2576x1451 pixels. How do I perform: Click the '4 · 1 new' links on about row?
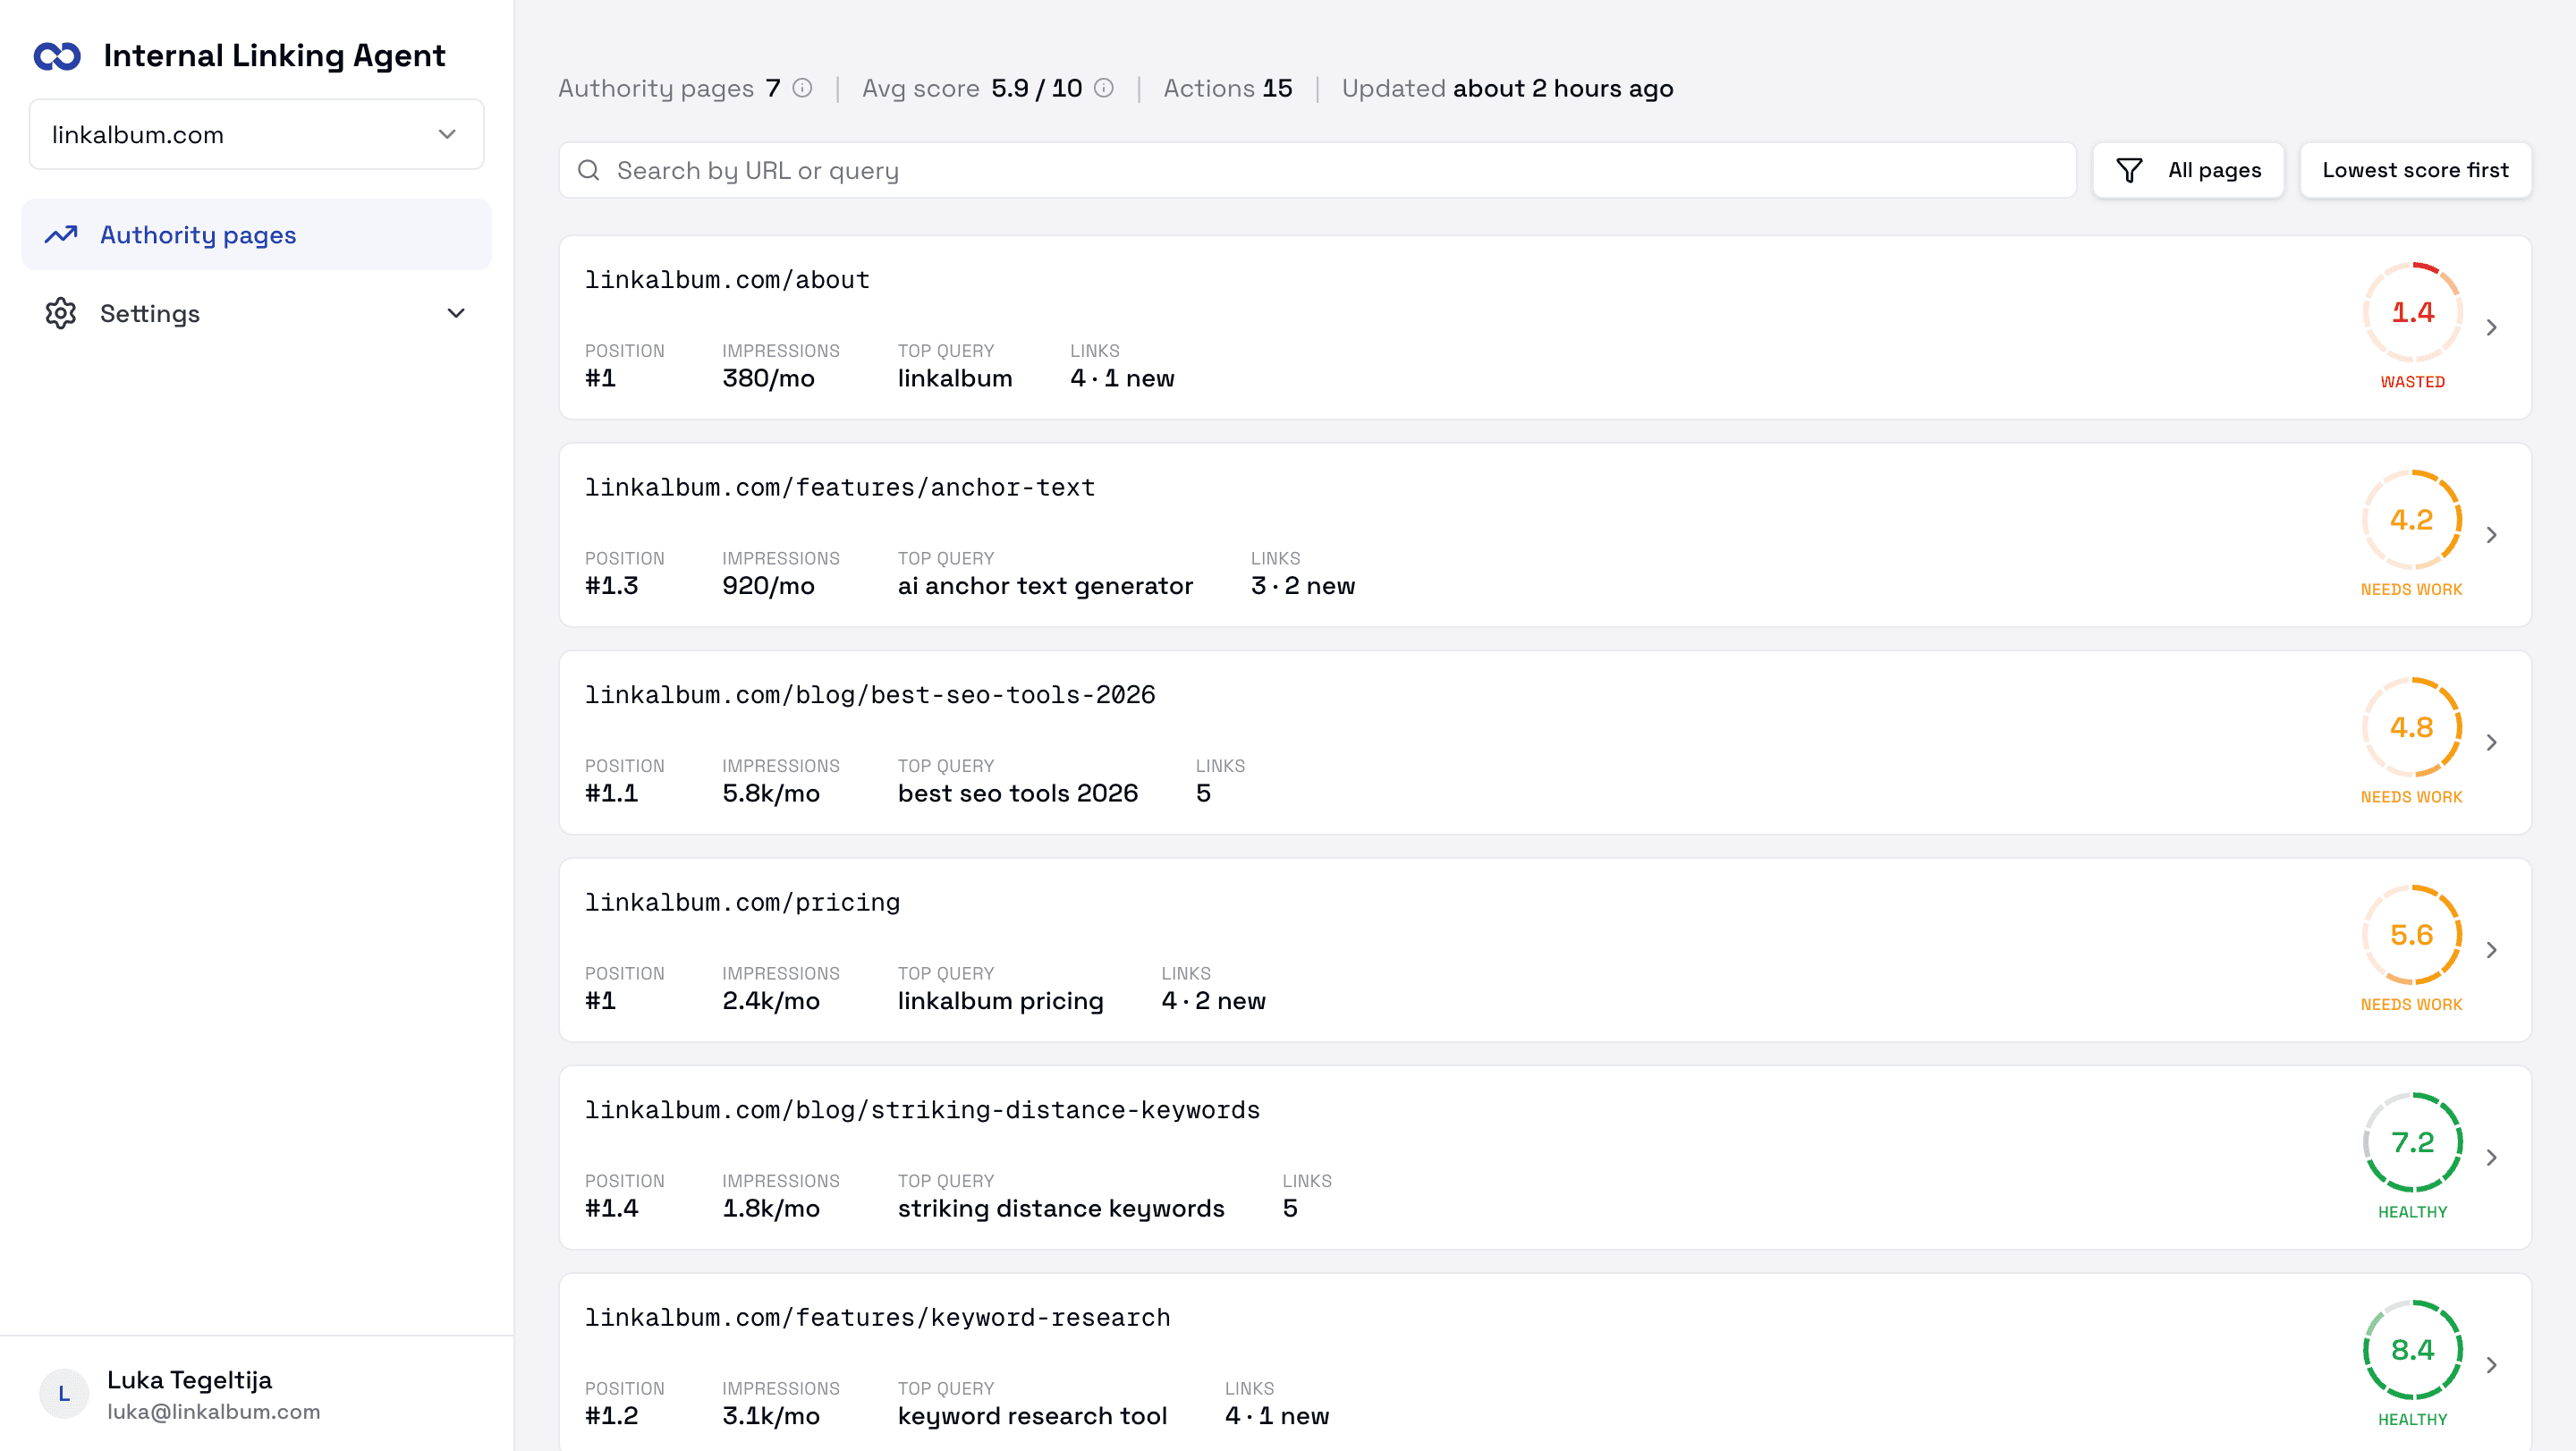pyautogui.click(x=1122, y=378)
